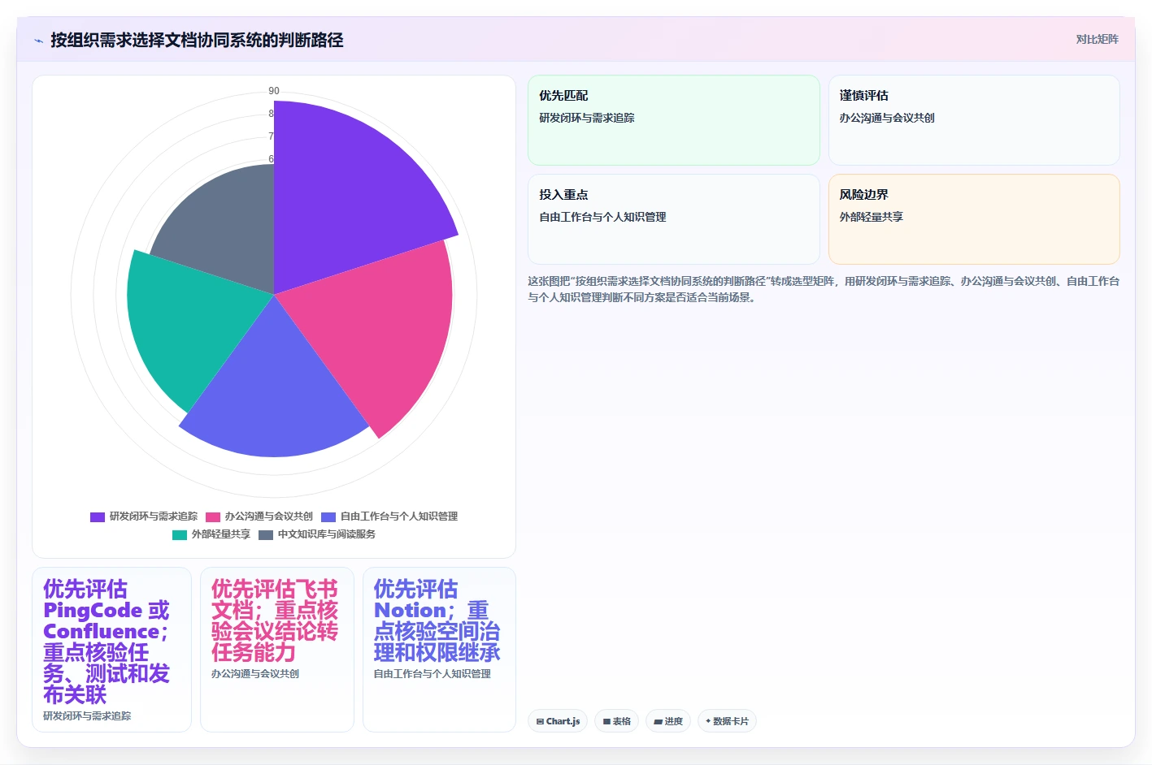Click the 表格 chip icon

(x=606, y=721)
